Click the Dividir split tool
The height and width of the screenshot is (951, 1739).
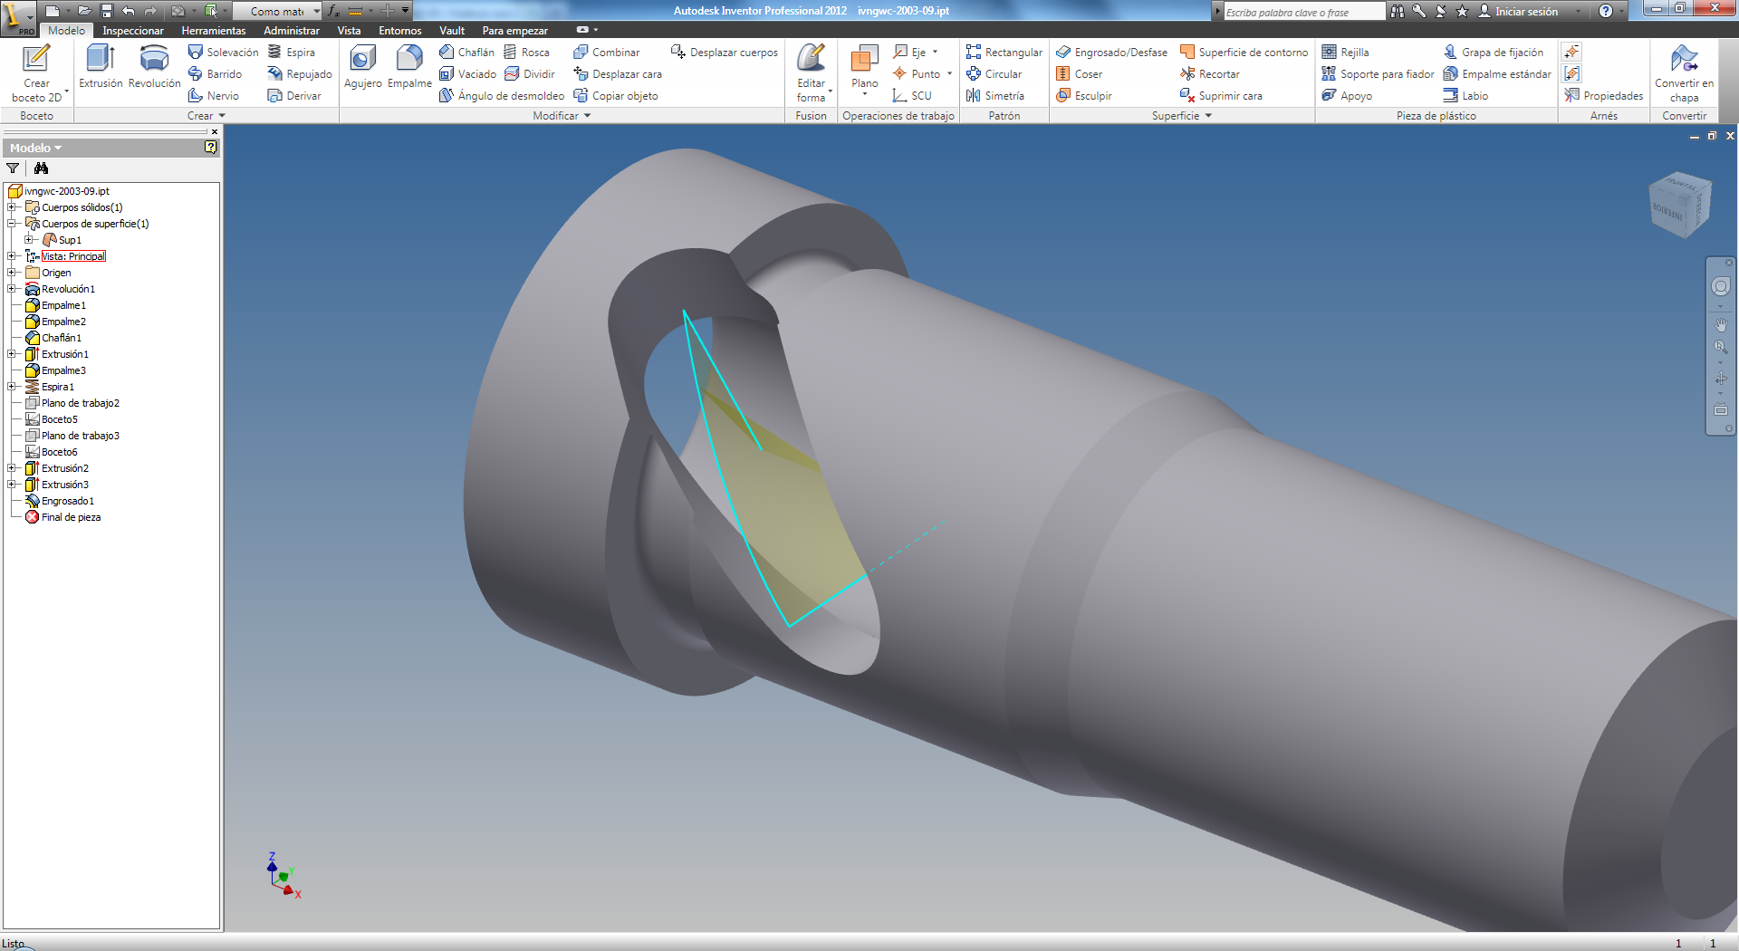(x=530, y=73)
